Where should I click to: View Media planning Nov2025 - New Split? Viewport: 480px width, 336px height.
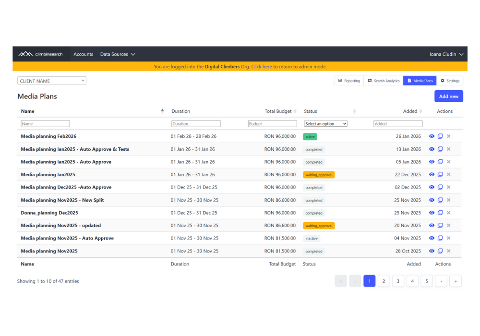pos(432,200)
